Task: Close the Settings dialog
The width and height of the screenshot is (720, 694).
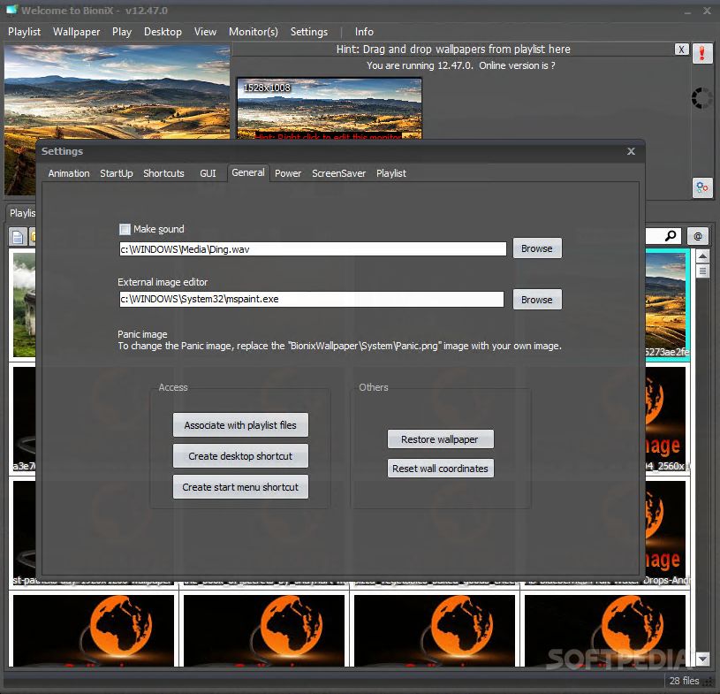Action: pyautogui.click(x=632, y=151)
